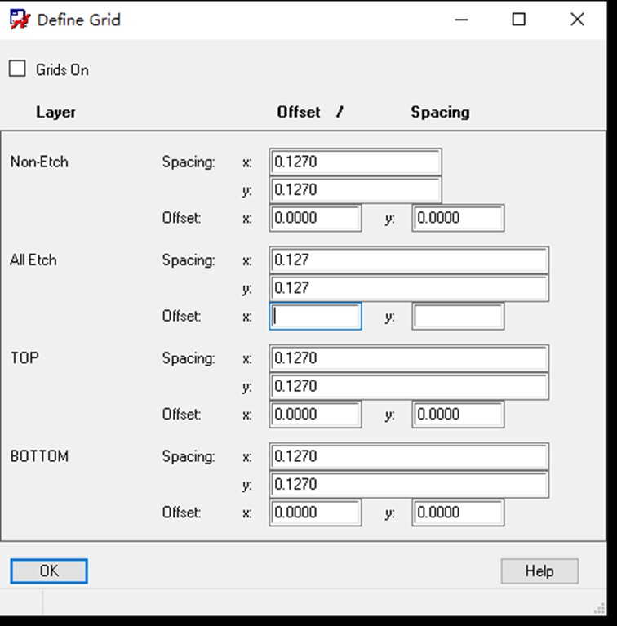617x626 pixels.
Task: Maximize the Define Grid window
Action: coord(519,19)
